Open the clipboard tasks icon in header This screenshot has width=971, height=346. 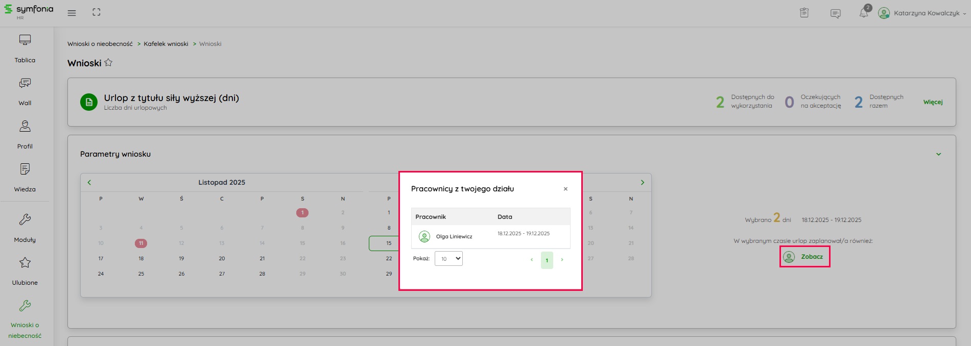804,13
